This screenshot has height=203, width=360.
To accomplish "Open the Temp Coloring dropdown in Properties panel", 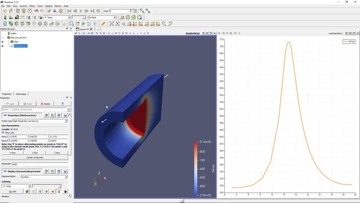I will pyautogui.click(x=16, y=186).
